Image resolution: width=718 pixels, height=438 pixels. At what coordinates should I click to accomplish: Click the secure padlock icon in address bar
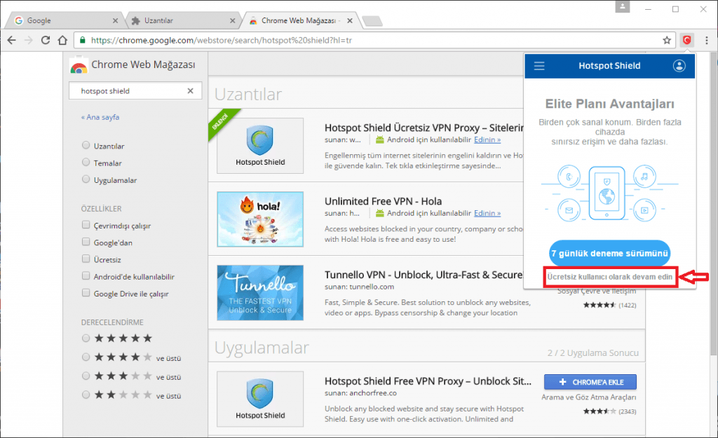pyautogui.click(x=83, y=41)
